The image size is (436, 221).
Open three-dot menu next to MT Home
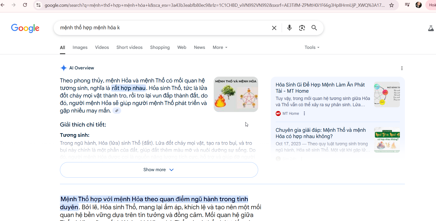point(304,114)
